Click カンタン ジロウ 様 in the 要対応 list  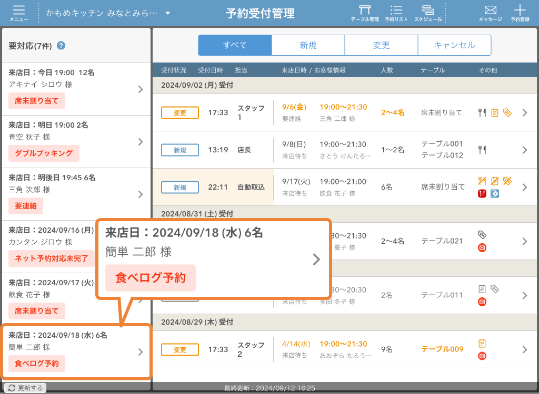tap(41, 242)
